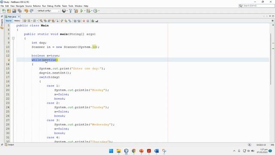The width and height of the screenshot is (275, 155).
Task: Open the Debug menu
Action: 50,6
